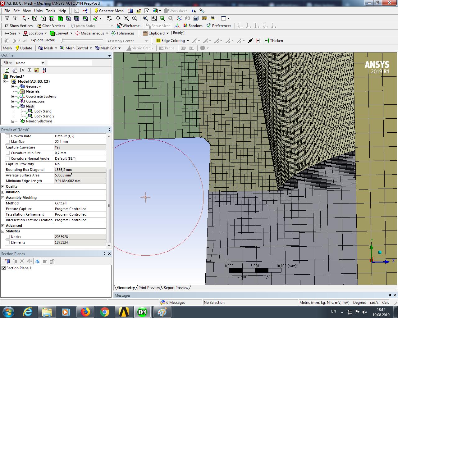Check the Elements statistics checkbox
The image size is (466, 466).
click(x=8, y=242)
